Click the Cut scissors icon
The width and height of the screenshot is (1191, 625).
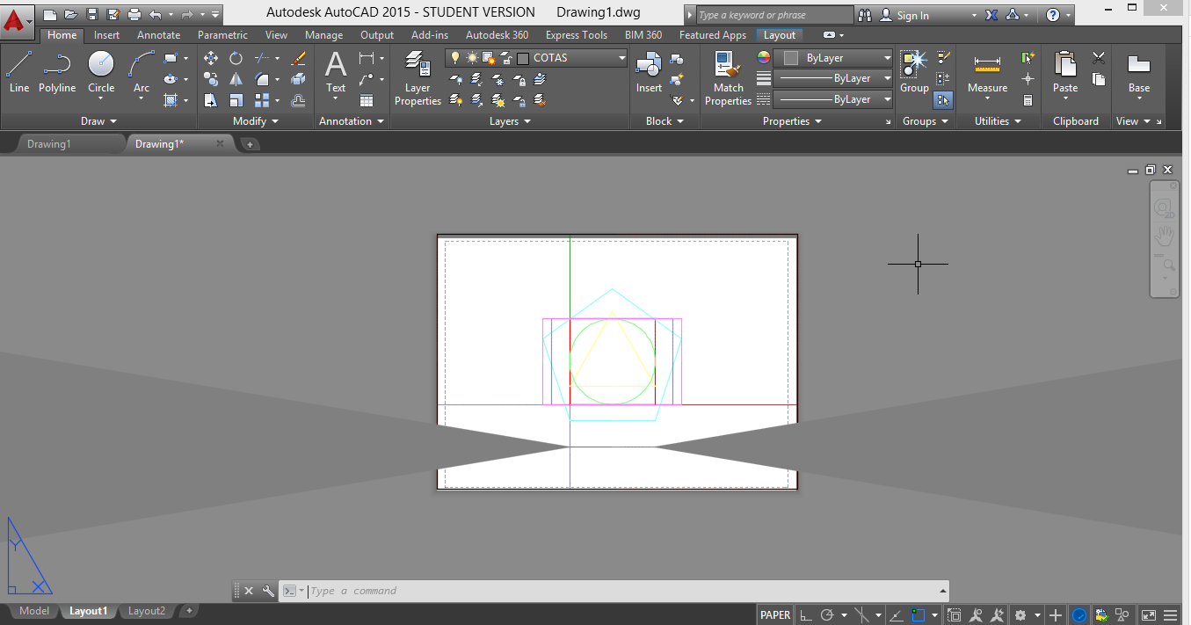[1099, 58]
